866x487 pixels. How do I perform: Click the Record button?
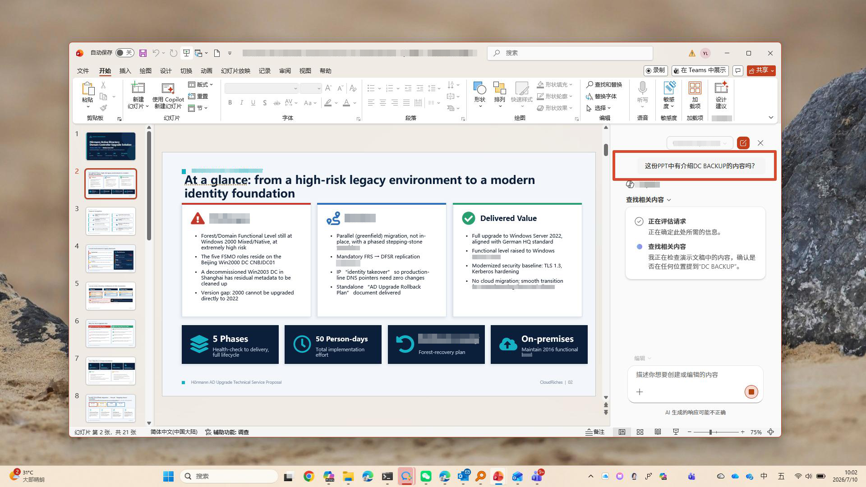point(655,71)
